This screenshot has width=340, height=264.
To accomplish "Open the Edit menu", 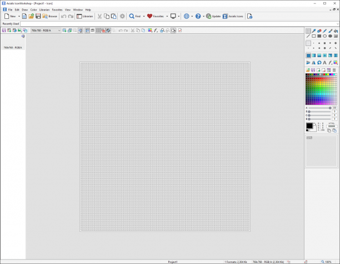I will click(x=17, y=10).
